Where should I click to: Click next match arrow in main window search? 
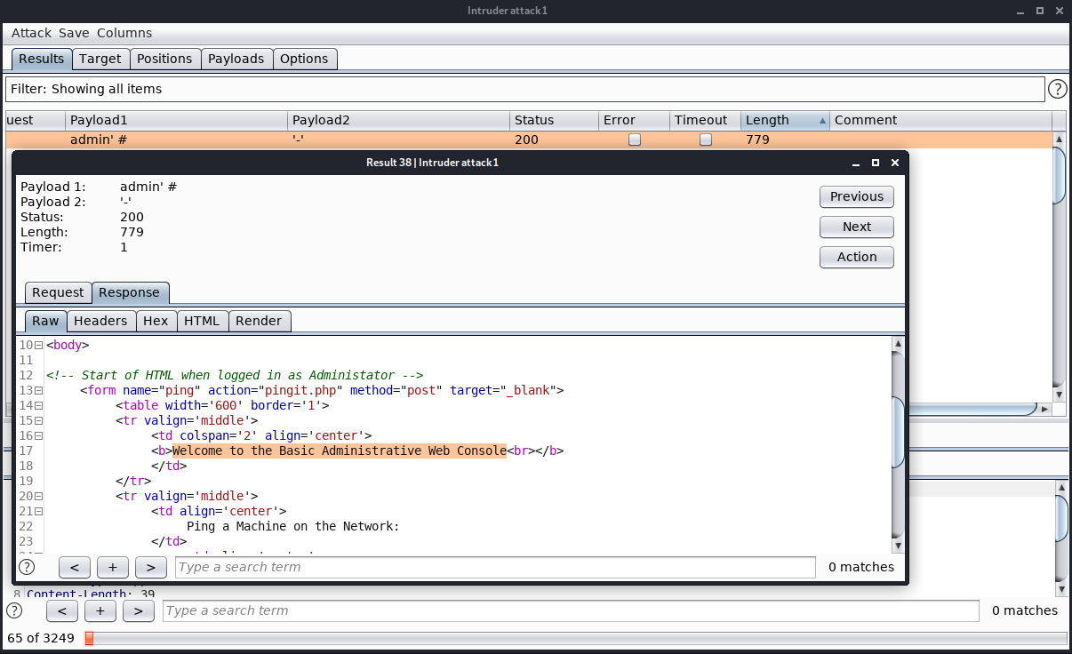138,610
